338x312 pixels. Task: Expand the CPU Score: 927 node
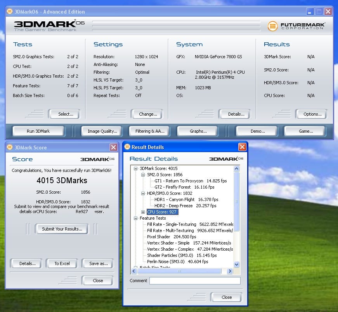coord(143,212)
